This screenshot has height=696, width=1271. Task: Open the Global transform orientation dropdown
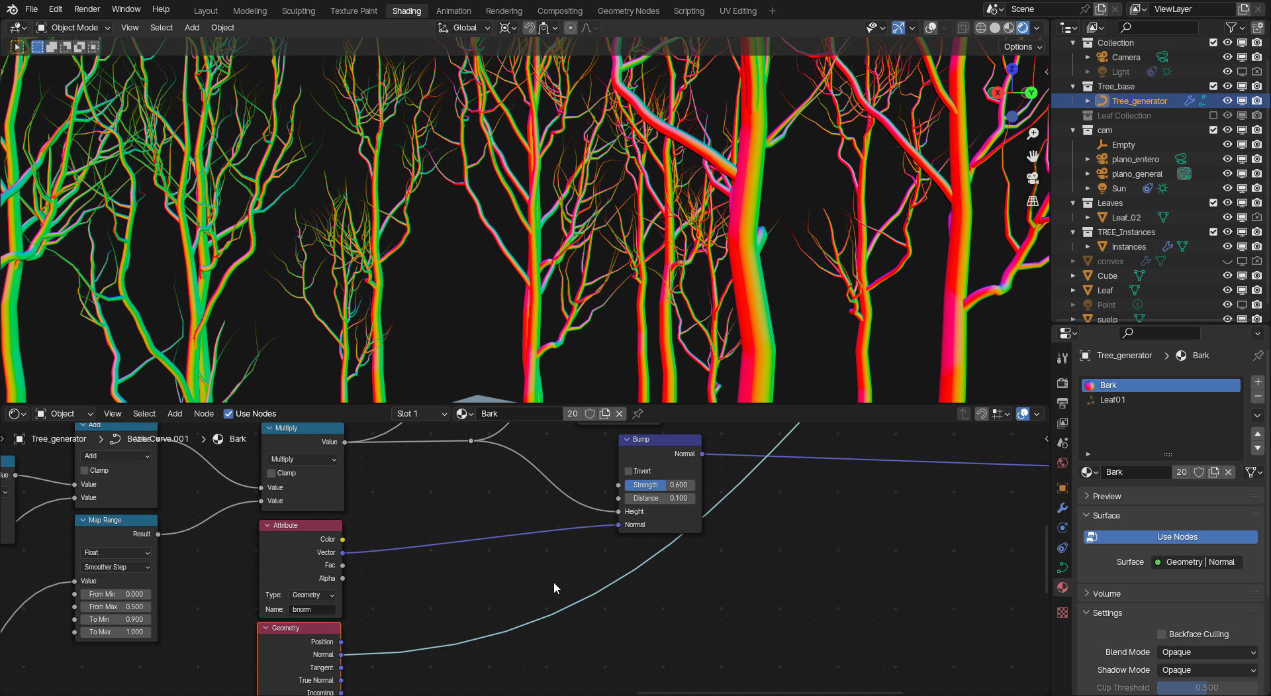463,28
